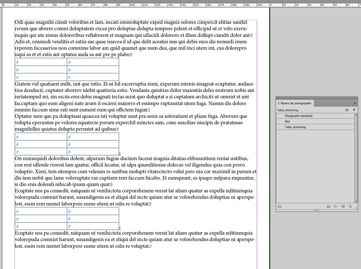Select the [Paragraphe standard] style
361x269 pixels.
pyautogui.click(x=315, y=116)
